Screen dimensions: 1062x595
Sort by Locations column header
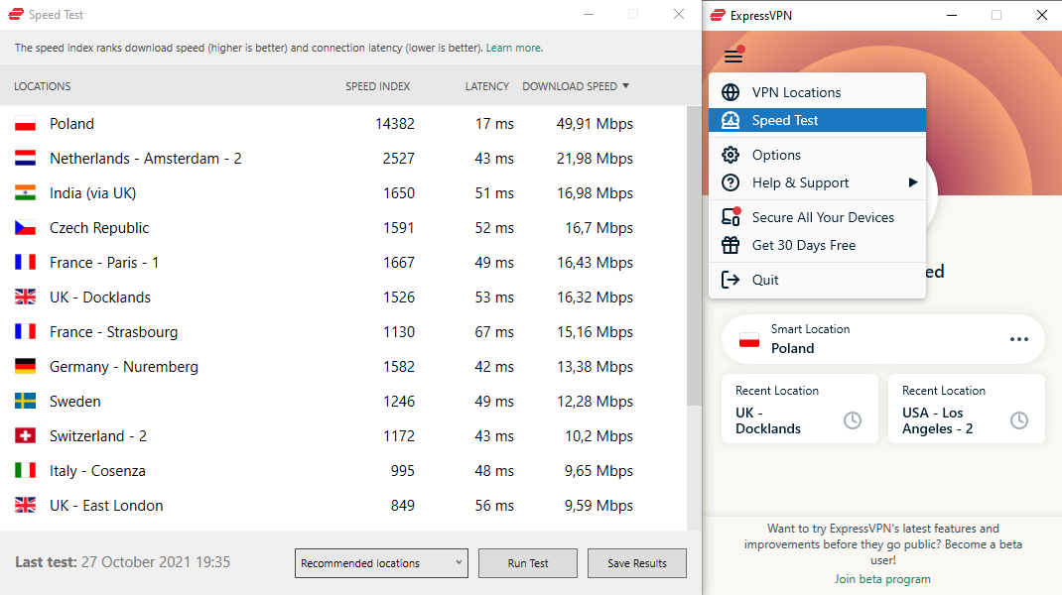[x=42, y=86]
